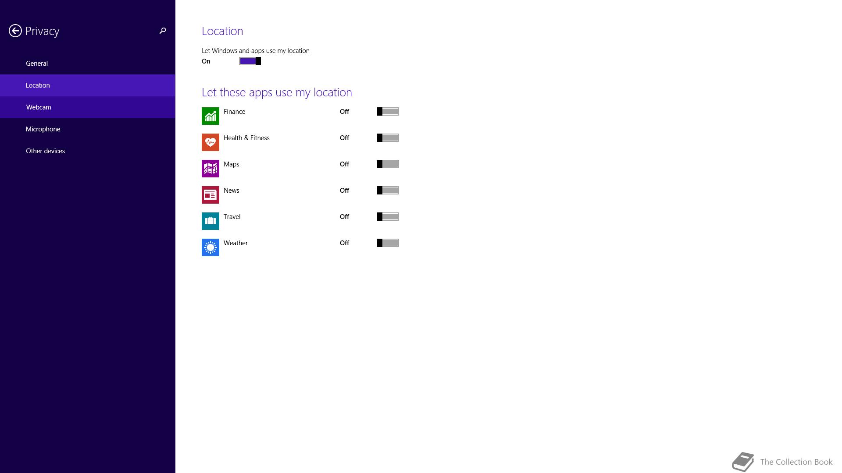Open the Microphone privacy section

coord(88,129)
